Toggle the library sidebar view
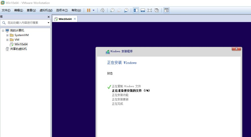Screen dimensions: 251x137 [x=136, y=10]
